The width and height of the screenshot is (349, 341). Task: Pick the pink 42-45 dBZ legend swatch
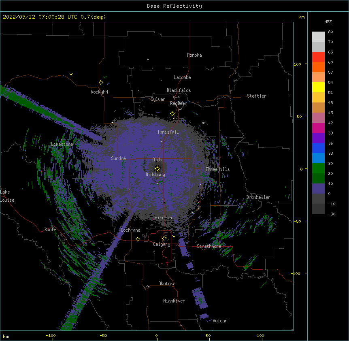(318, 117)
